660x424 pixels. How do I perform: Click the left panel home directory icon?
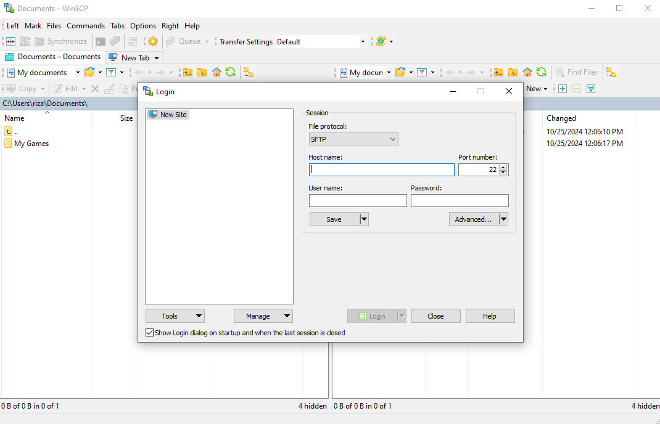pos(217,72)
